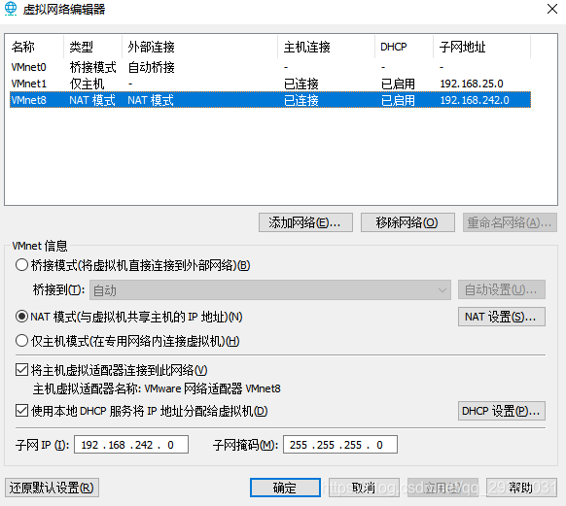Open DHCP 设置(P)... button
566x506 pixels.
click(502, 411)
